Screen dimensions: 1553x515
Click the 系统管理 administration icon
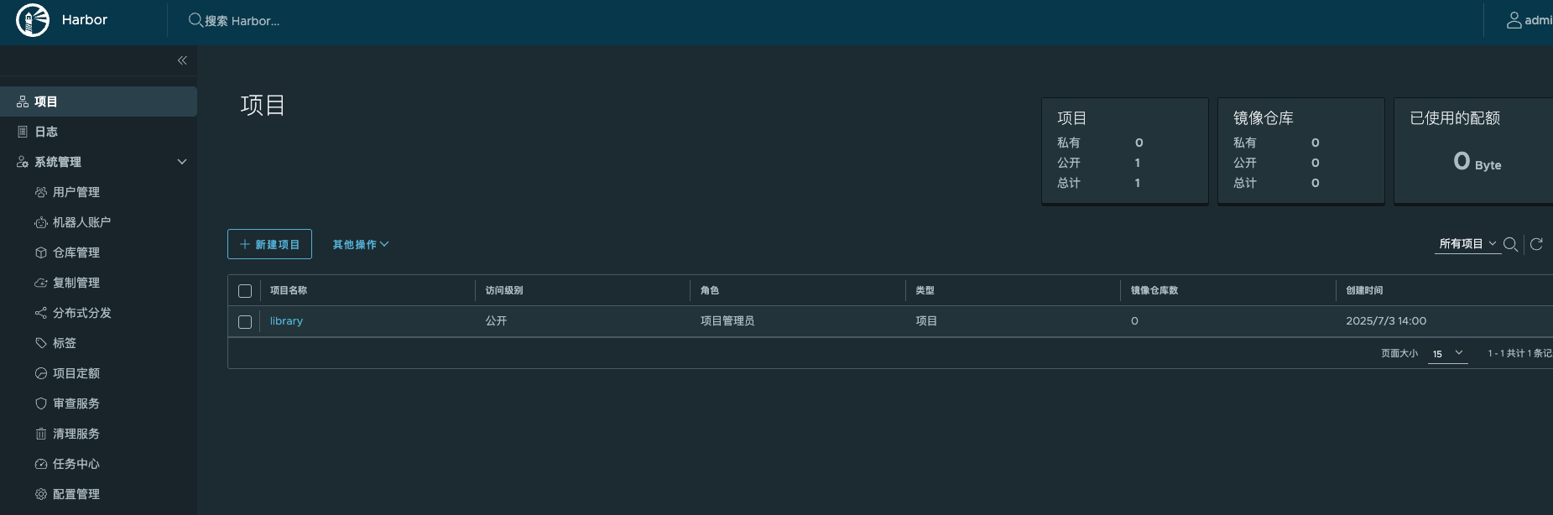click(23, 162)
